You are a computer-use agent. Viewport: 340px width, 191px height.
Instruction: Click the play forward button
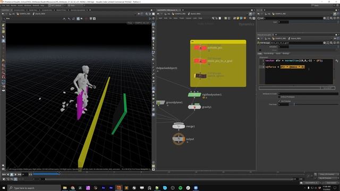coord(15,175)
